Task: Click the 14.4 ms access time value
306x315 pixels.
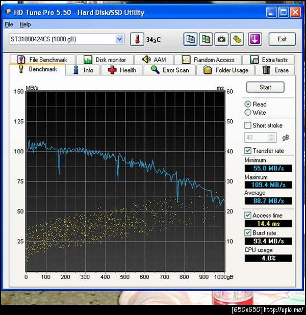Action: [x=268, y=223]
